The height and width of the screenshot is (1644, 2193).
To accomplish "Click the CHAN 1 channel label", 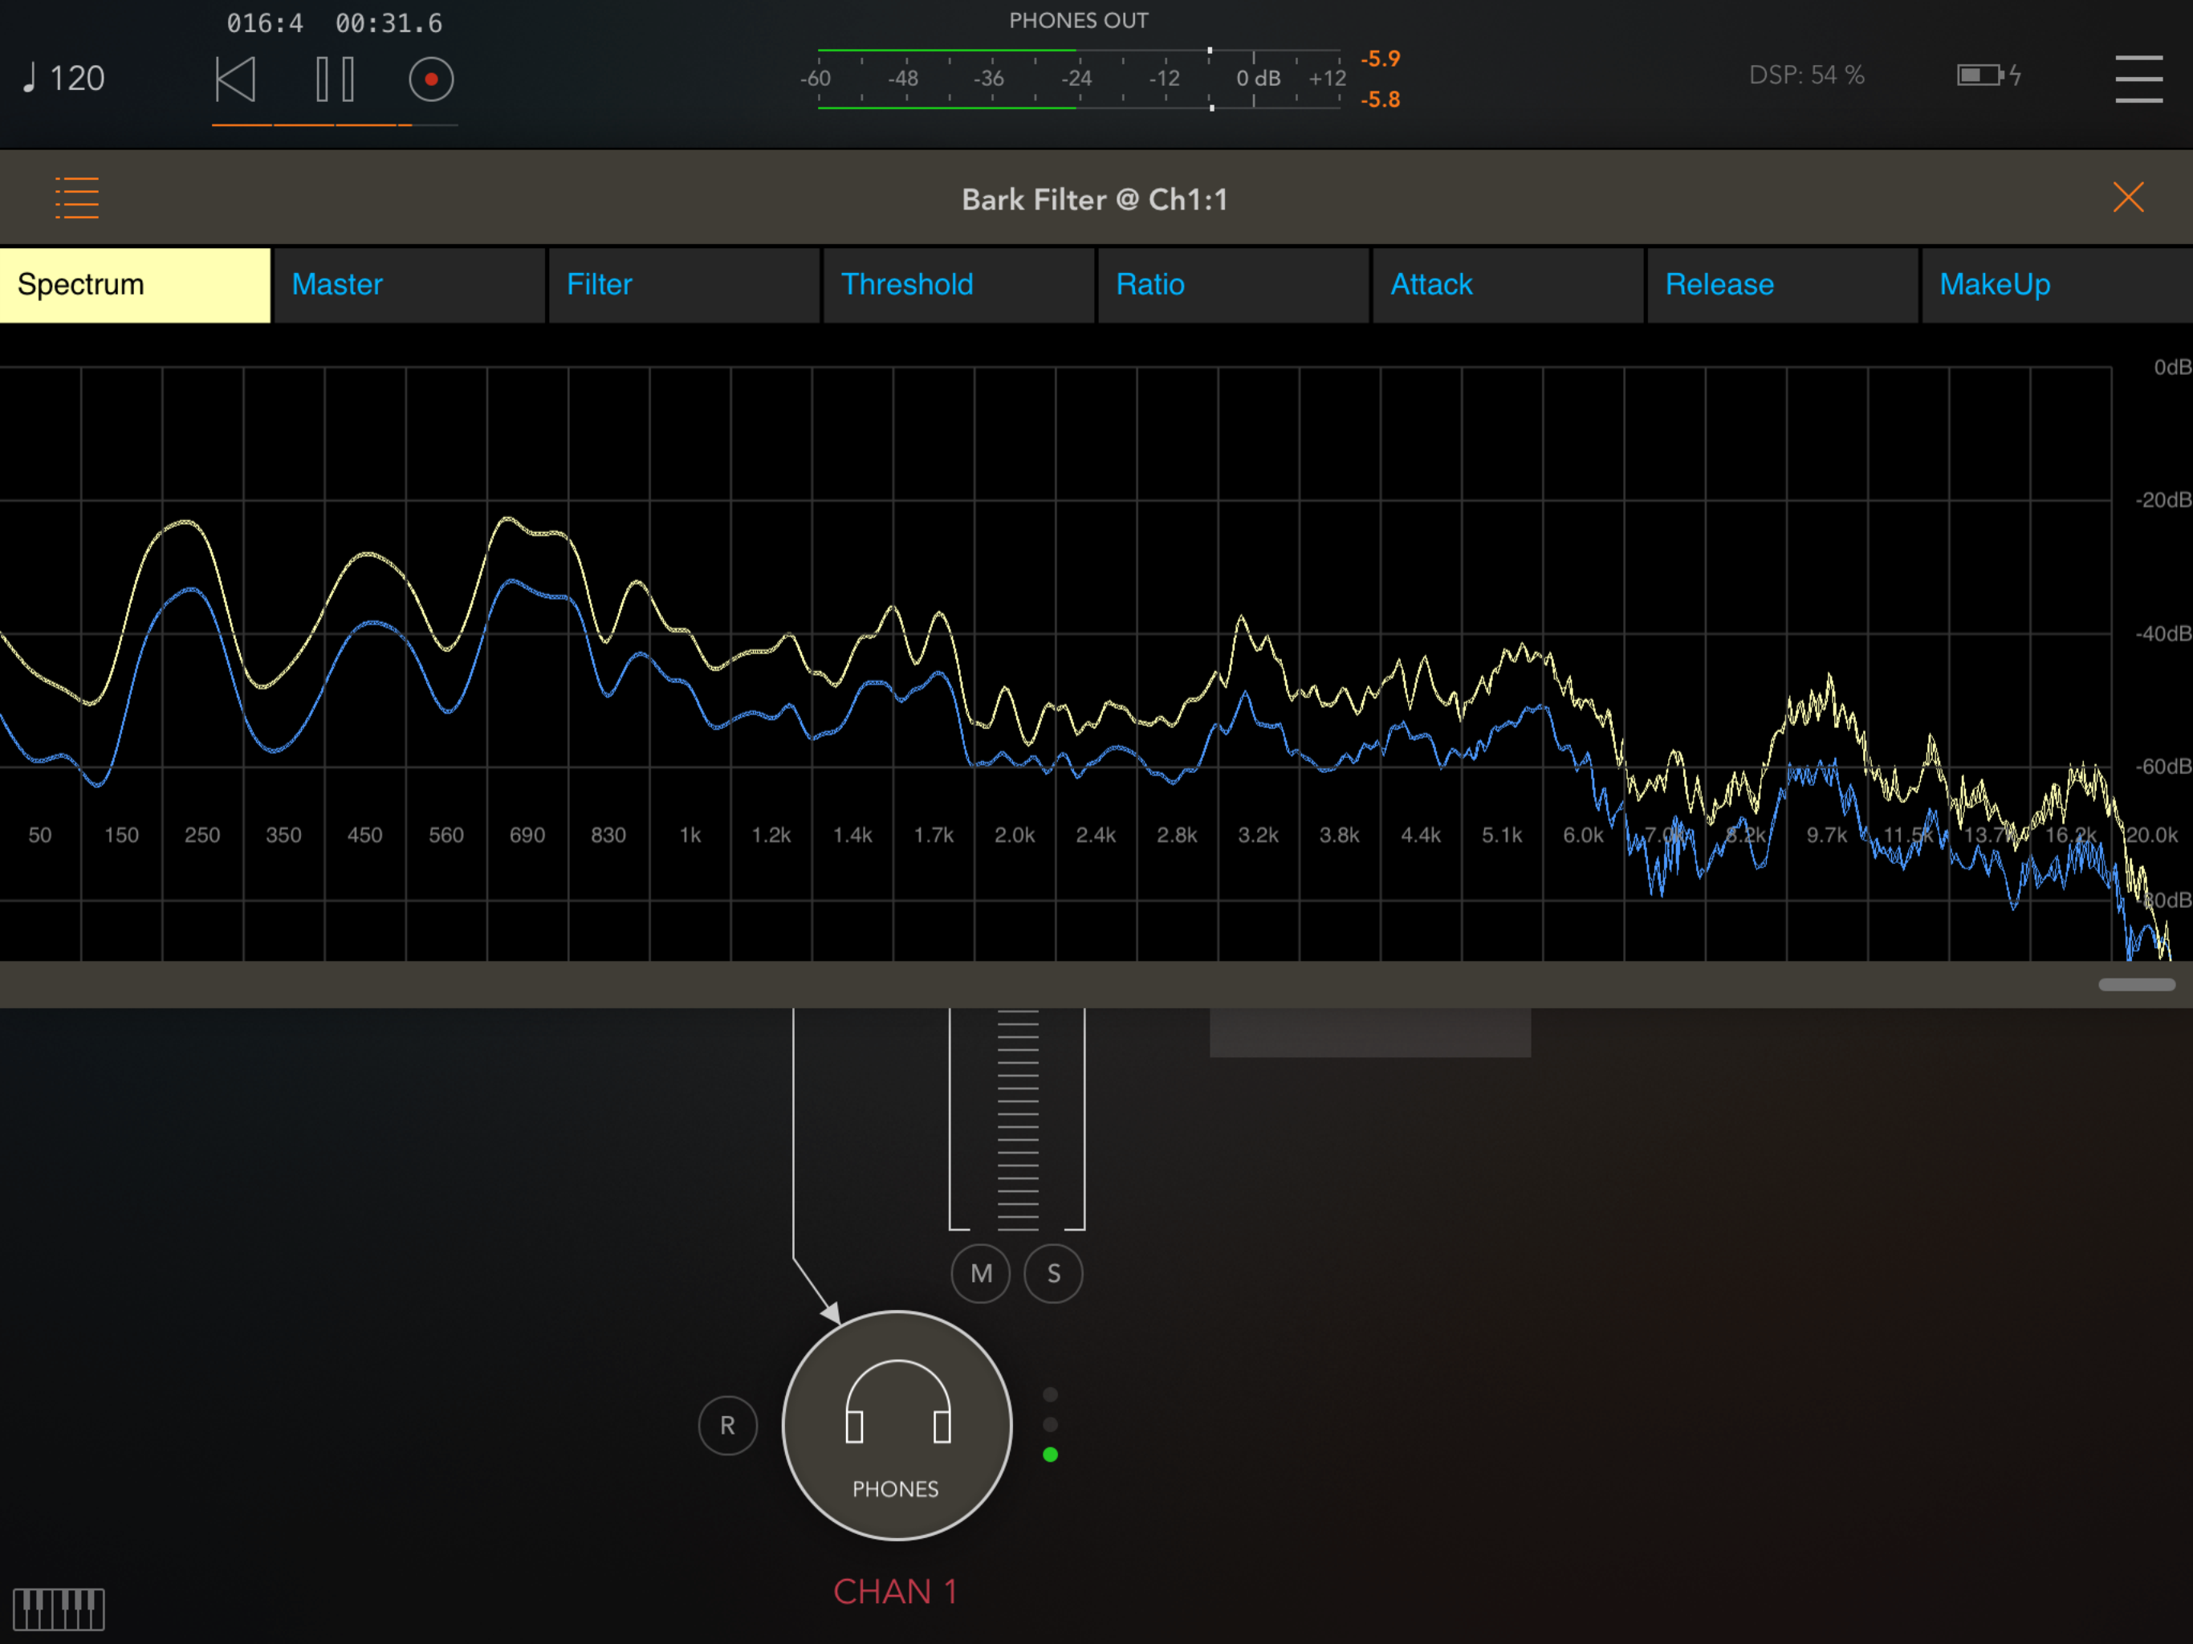I will (x=895, y=1592).
